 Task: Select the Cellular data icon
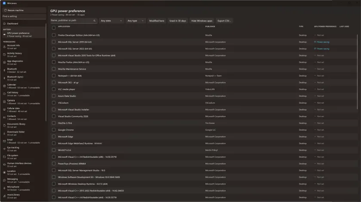[4, 110]
